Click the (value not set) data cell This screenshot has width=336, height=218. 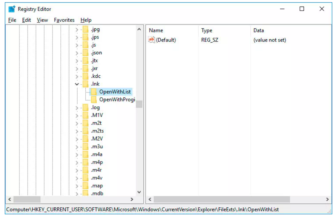click(x=269, y=40)
